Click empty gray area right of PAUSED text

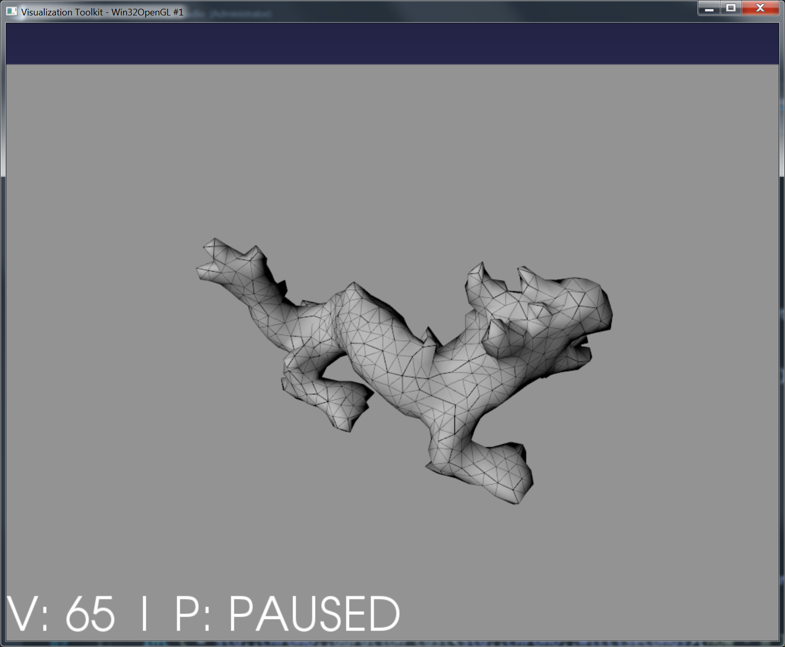592,613
